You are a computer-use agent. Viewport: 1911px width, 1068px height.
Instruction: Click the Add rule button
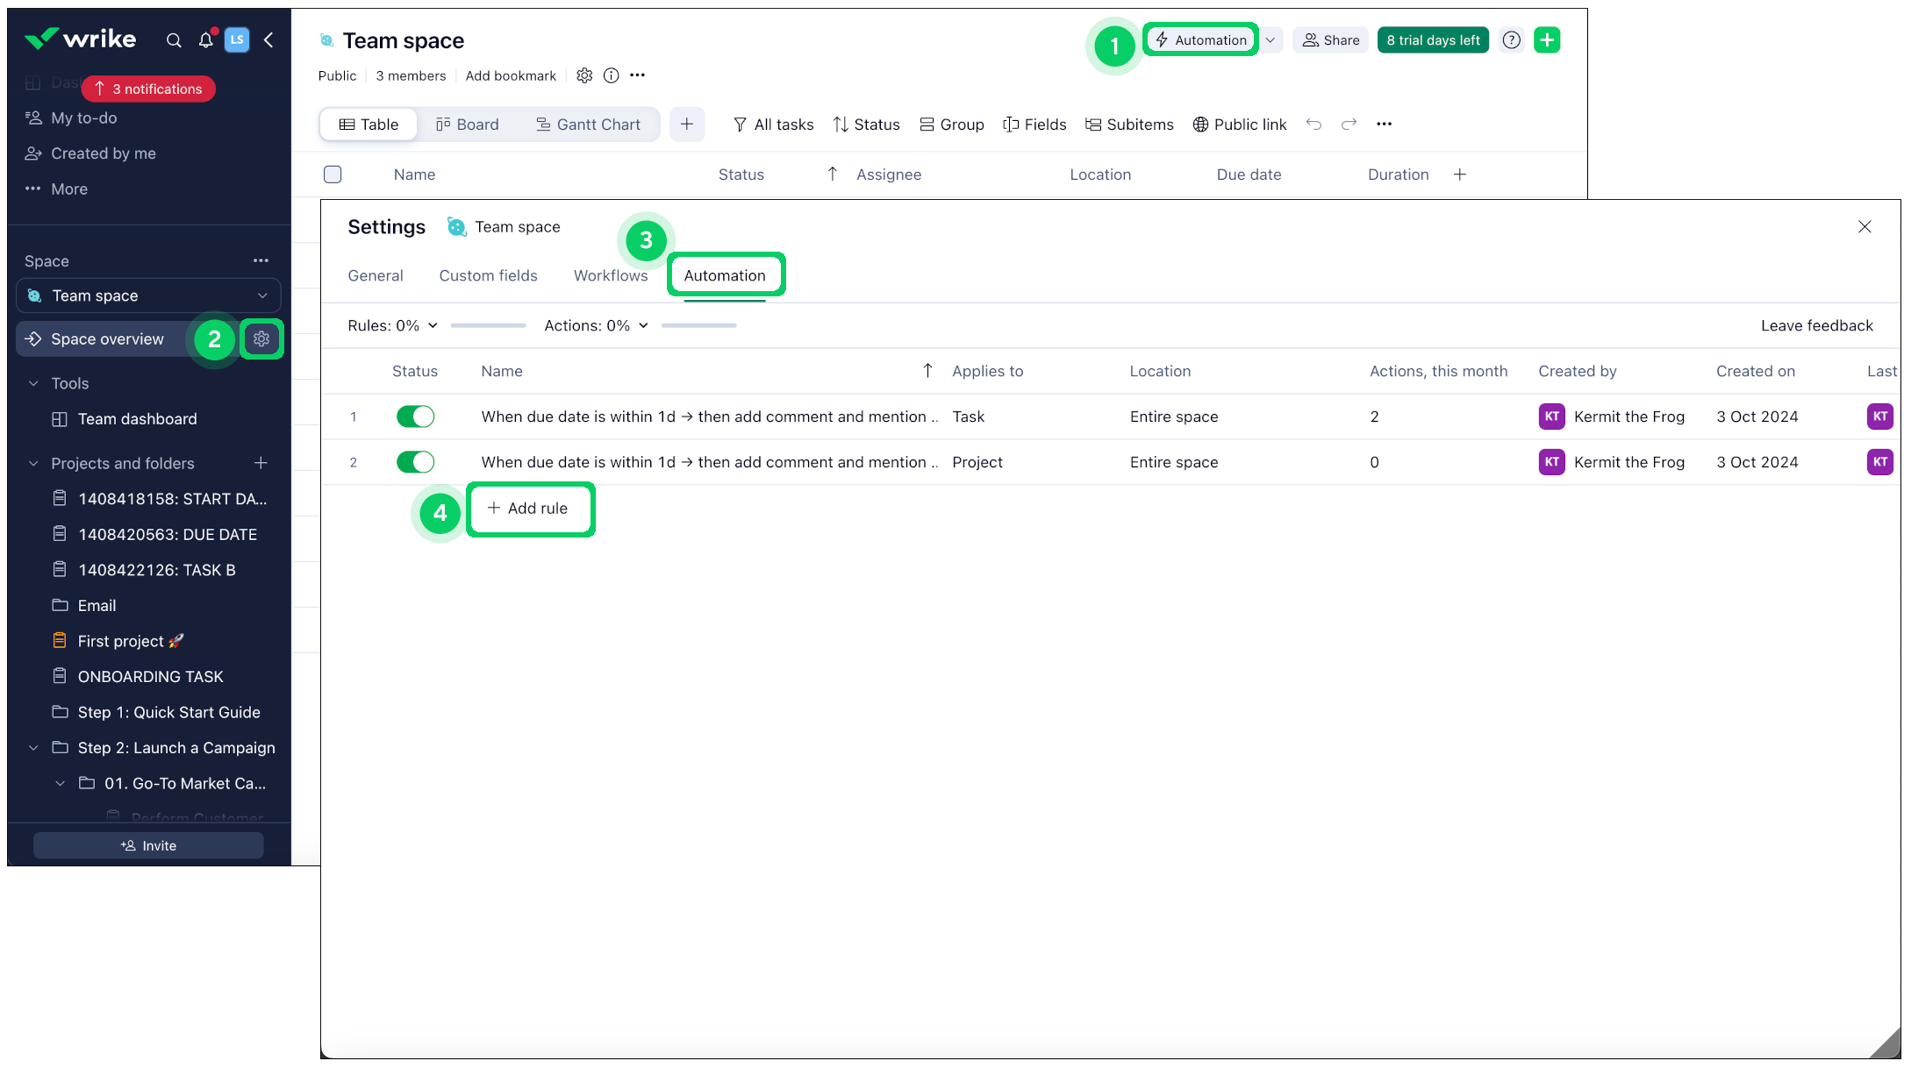[528, 509]
